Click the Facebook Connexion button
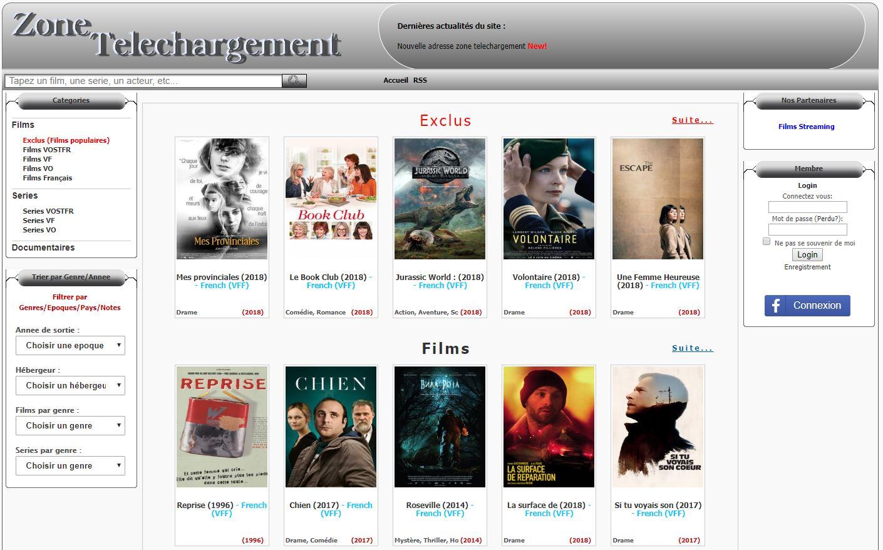The height and width of the screenshot is (550, 883). click(807, 306)
